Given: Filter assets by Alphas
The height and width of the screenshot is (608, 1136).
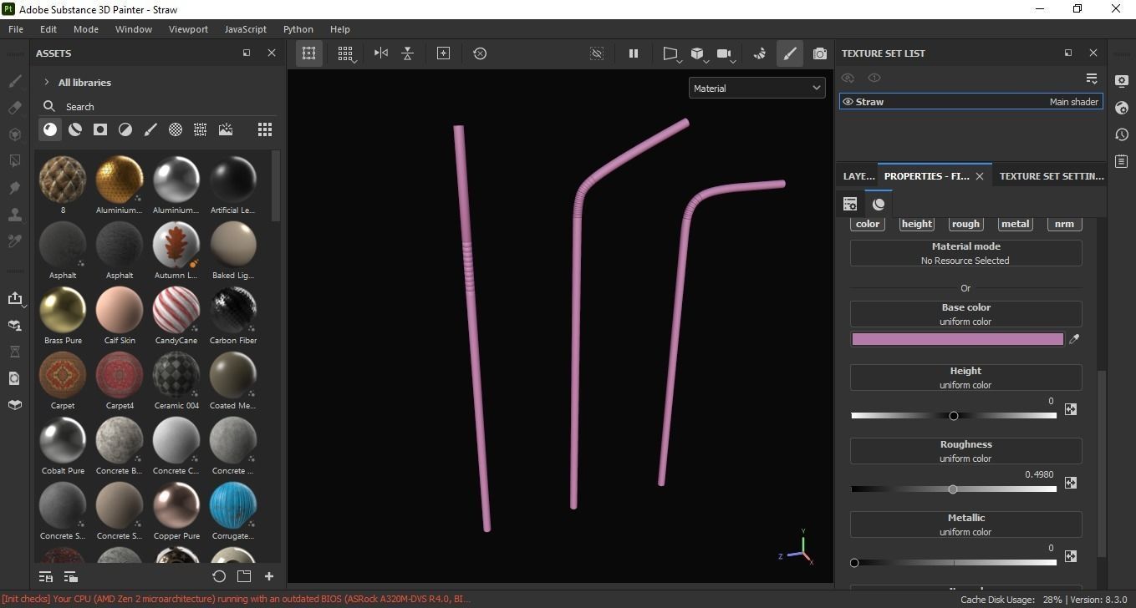Looking at the screenshot, I should 176,129.
